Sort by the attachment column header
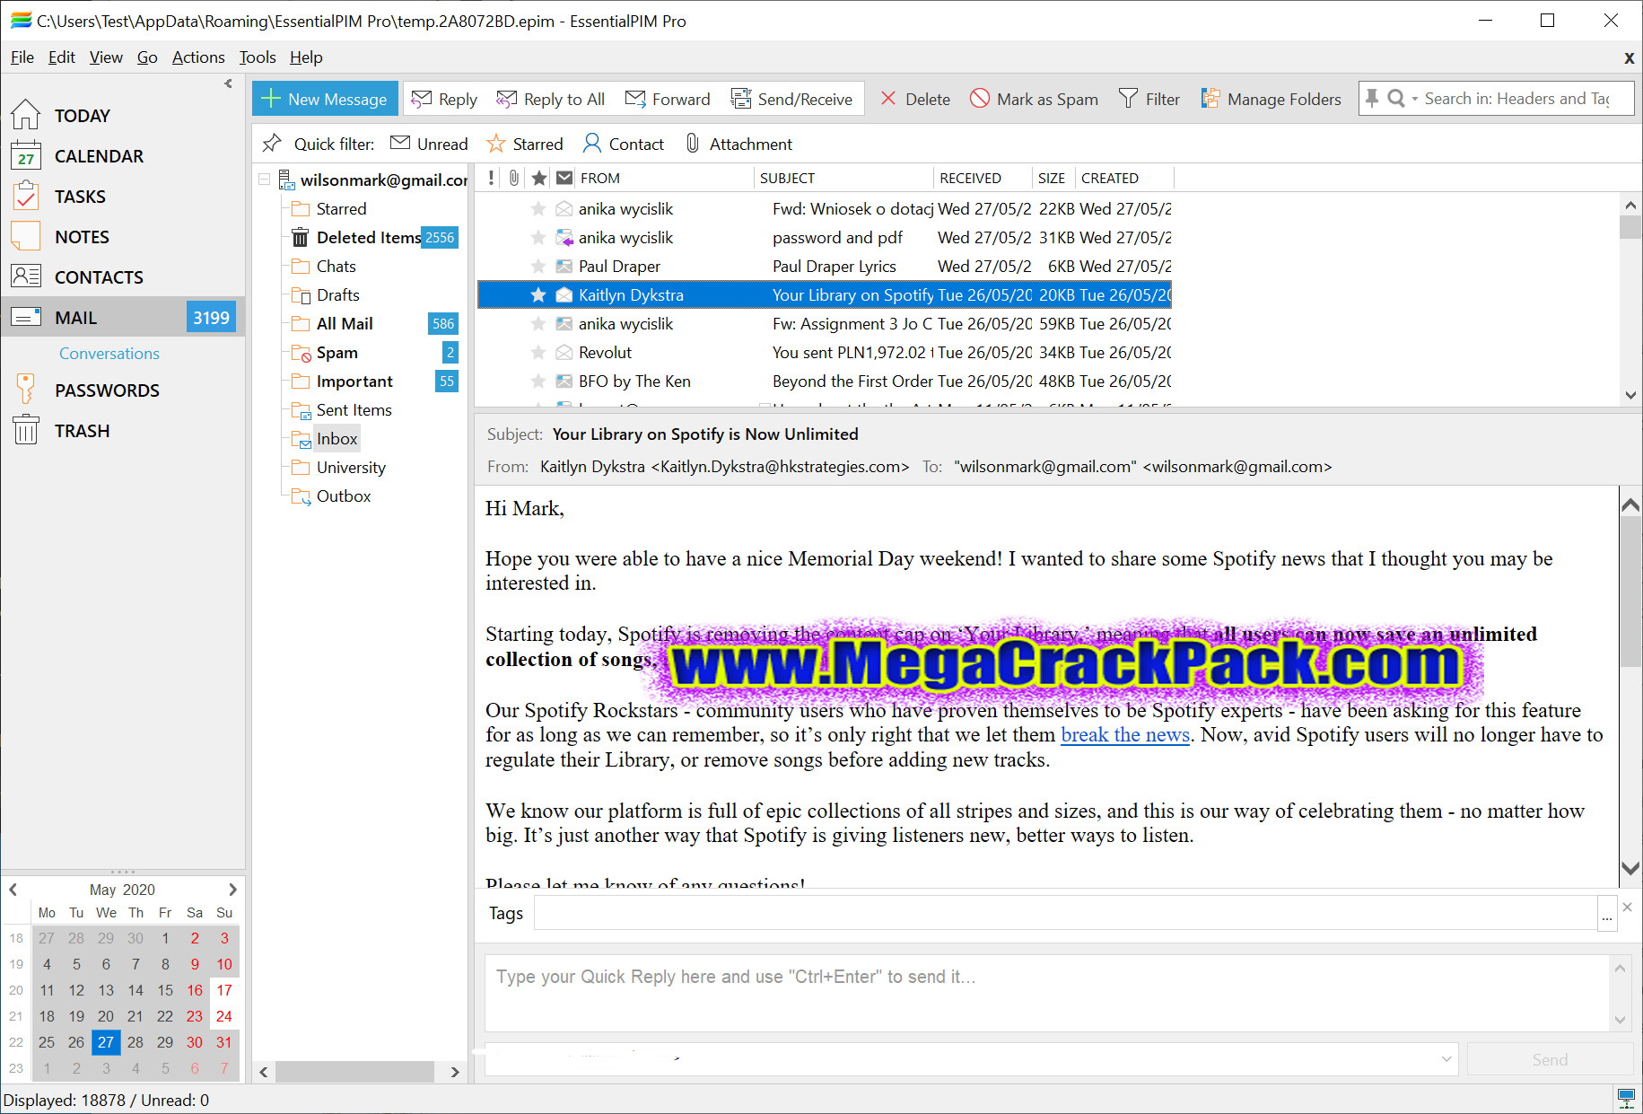This screenshot has height=1114, width=1643. [x=513, y=178]
